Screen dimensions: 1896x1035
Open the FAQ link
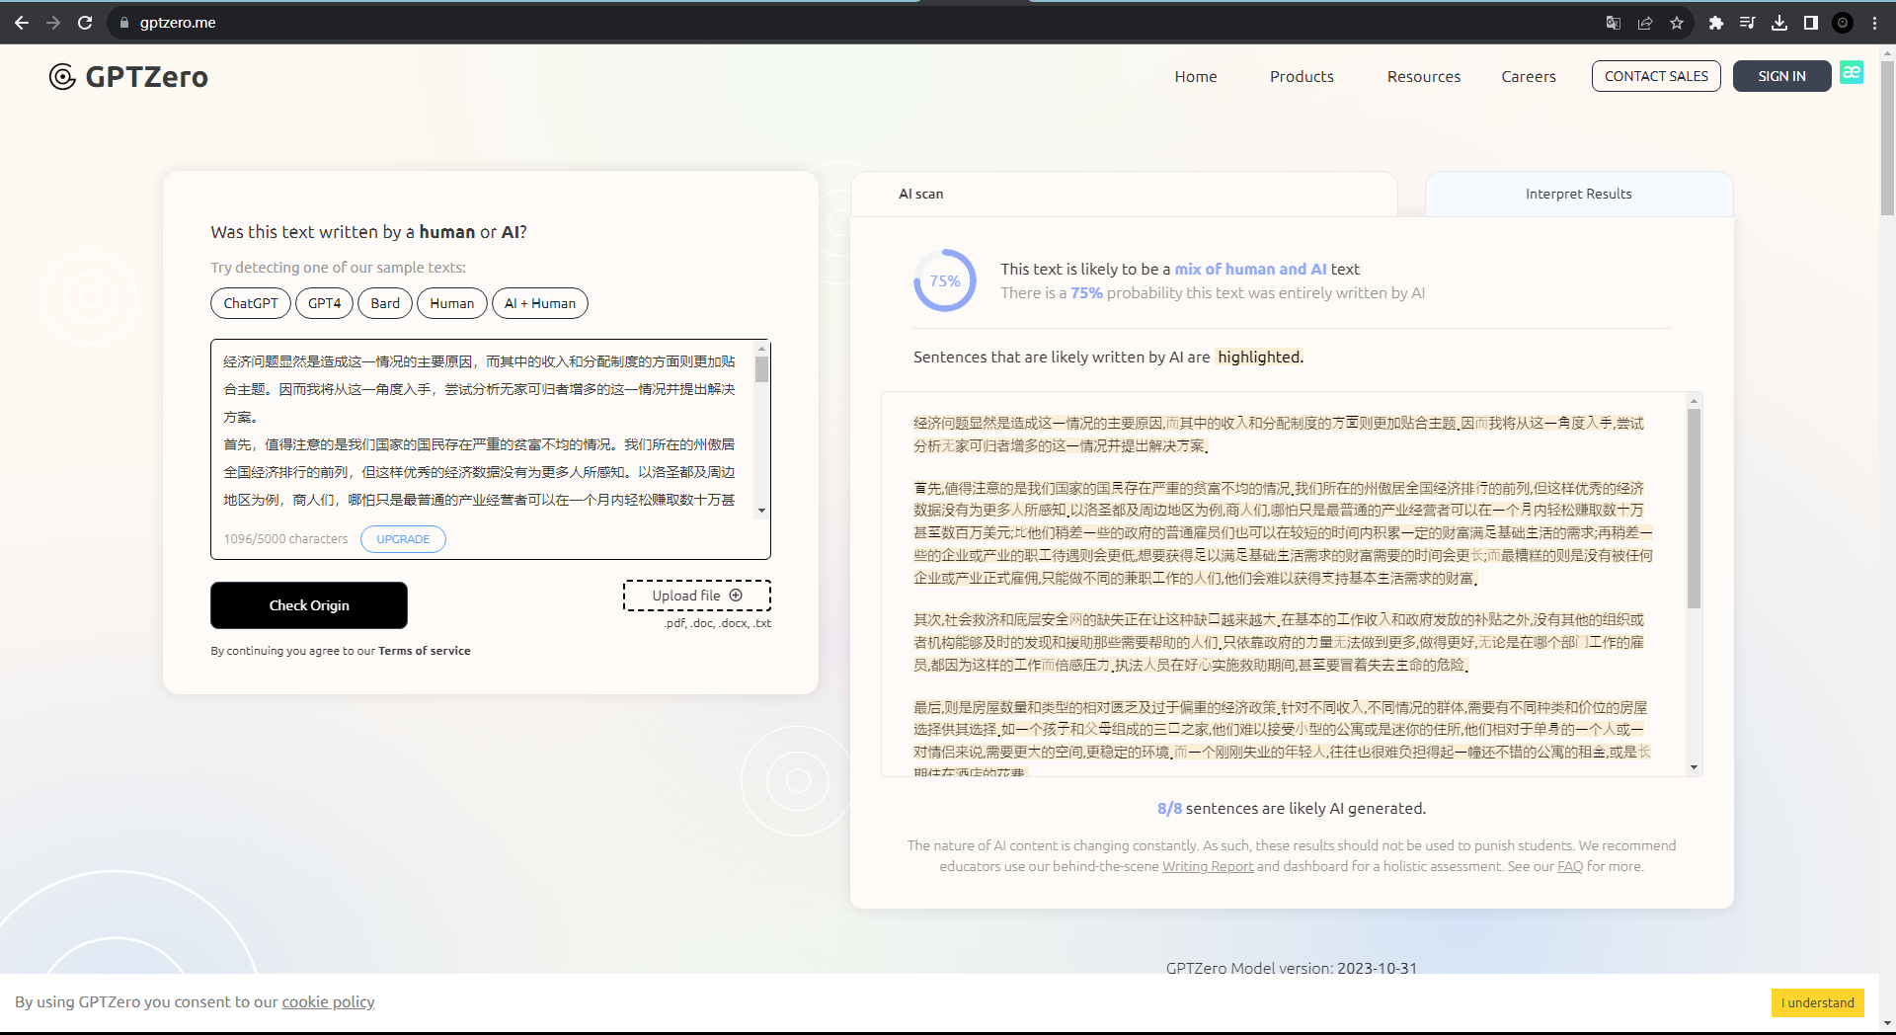(1570, 866)
